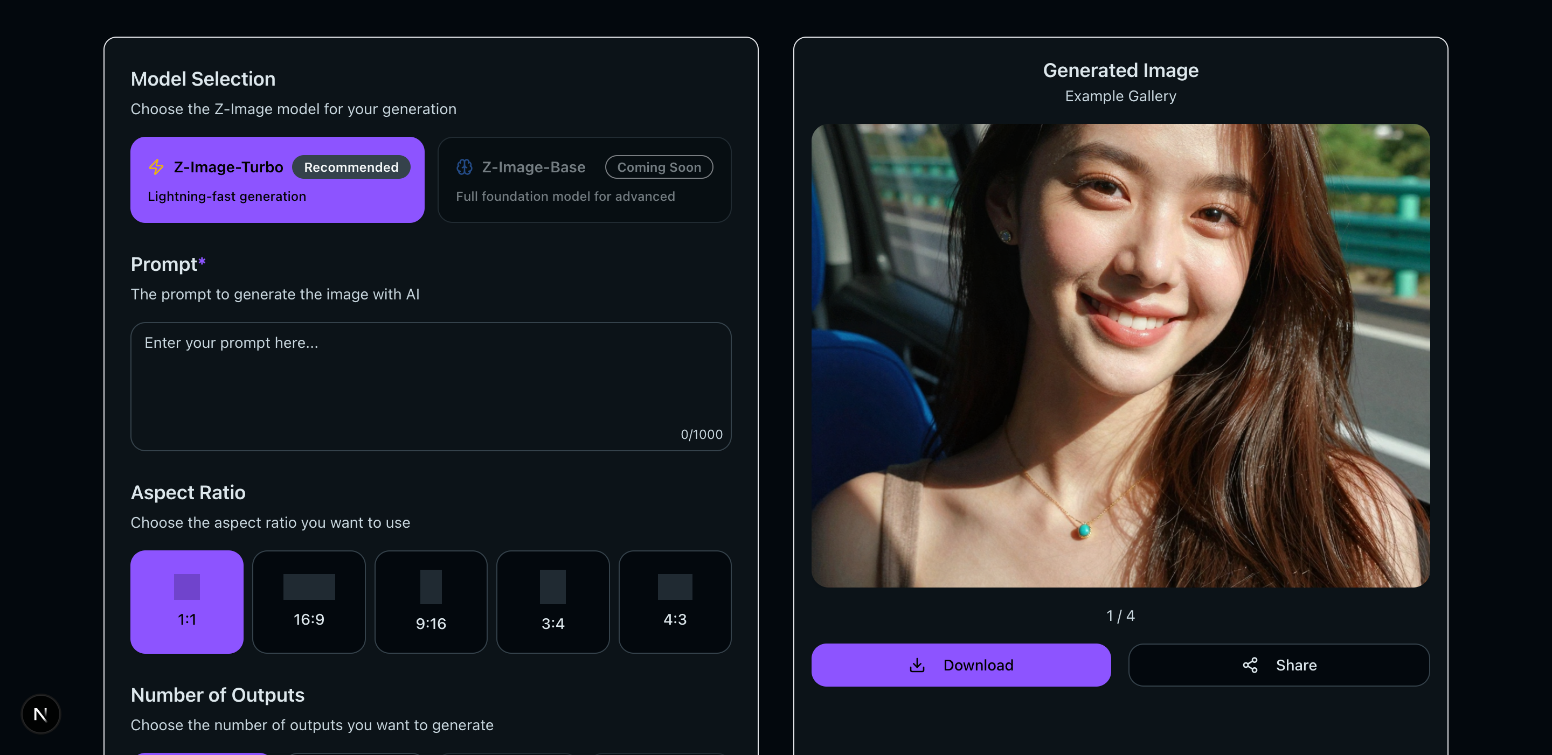Image resolution: width=1552 pixels, height=755 pixels.
Task: Click the download arrow icon
Action: 916,665
